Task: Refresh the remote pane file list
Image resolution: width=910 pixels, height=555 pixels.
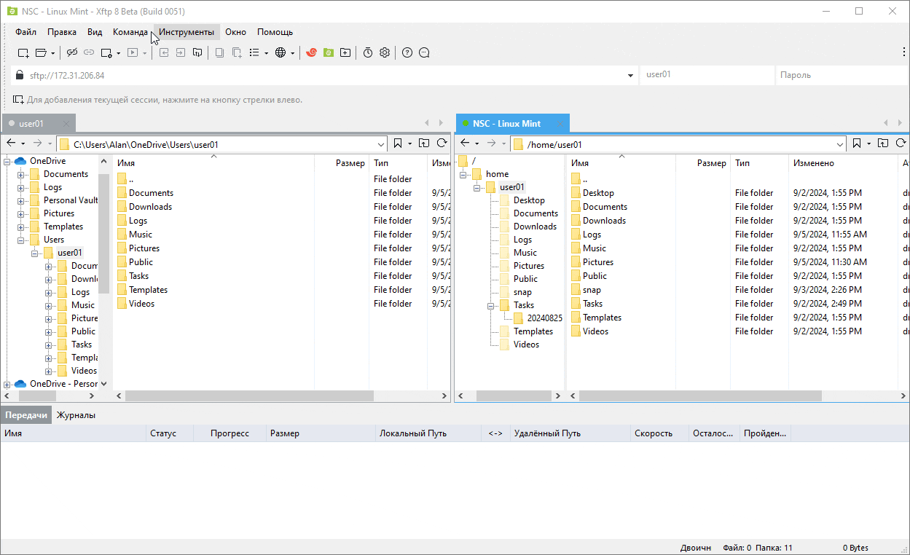Action: click(901, 143)
